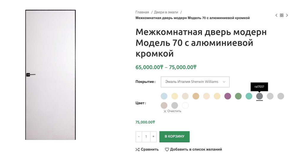Pick the dark green color swatch
The height and width of the screenshot is (157, 296).
[x=238, y=96]
